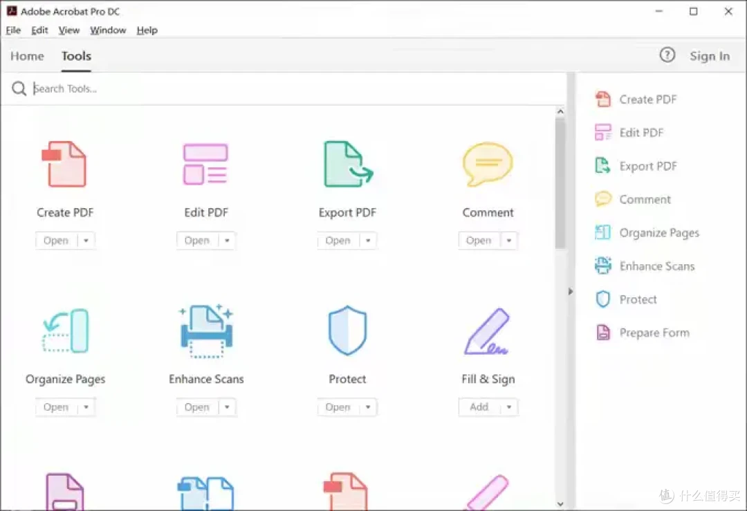Expand the dropdown arrow for Enhance Scans
This screenshot has width=747, height=511.
point(228,407)
